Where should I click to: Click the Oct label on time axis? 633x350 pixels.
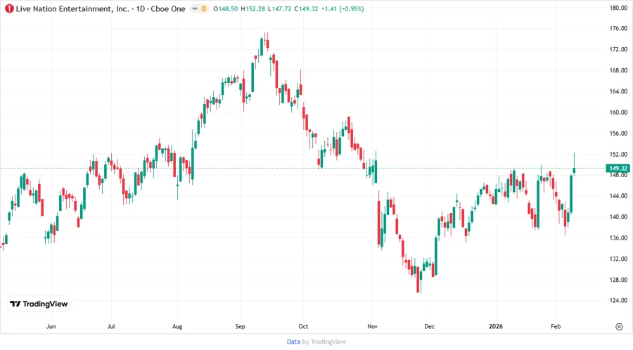(x=303, y=327)
